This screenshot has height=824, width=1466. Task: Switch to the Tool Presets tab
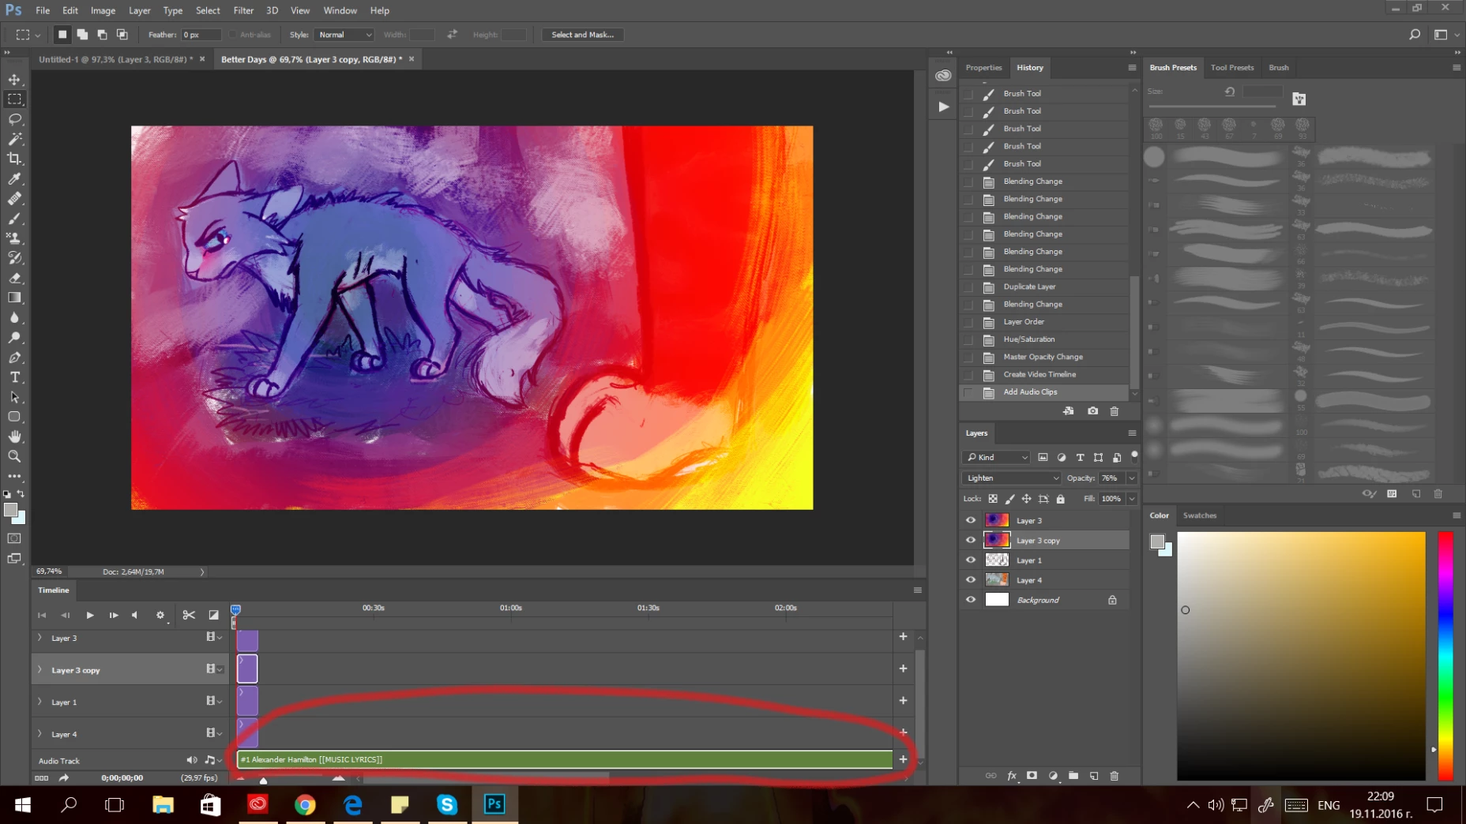pyautogui.click(x=1232, y=68)
